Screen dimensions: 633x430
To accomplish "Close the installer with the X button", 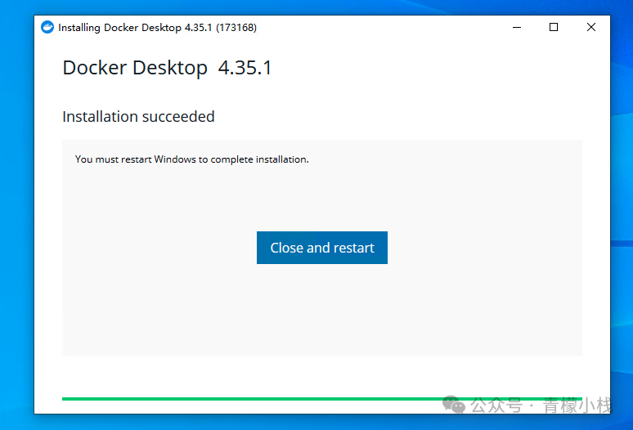I will click(x=591, y=27).
